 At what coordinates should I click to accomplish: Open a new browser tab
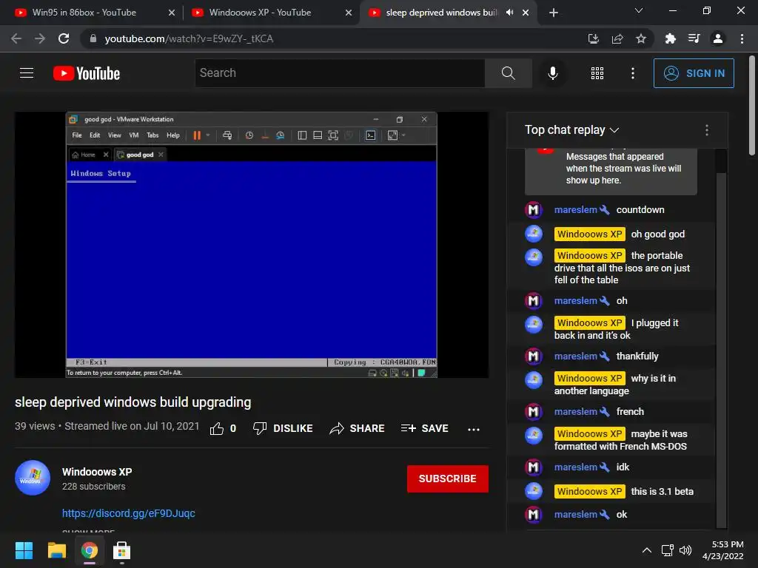pyautogui.click(x=554, y=13)
